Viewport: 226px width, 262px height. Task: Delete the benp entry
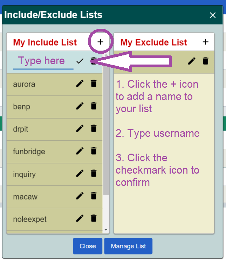click(94, 106)
